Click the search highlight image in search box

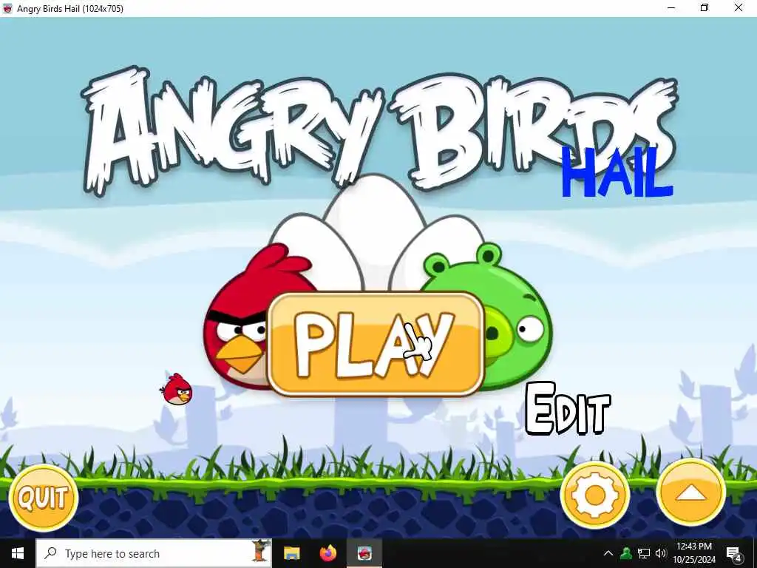[261, 552]
